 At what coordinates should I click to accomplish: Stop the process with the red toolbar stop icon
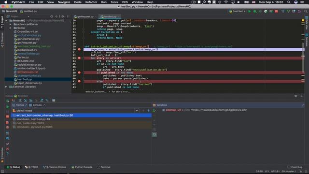[276, 12]
